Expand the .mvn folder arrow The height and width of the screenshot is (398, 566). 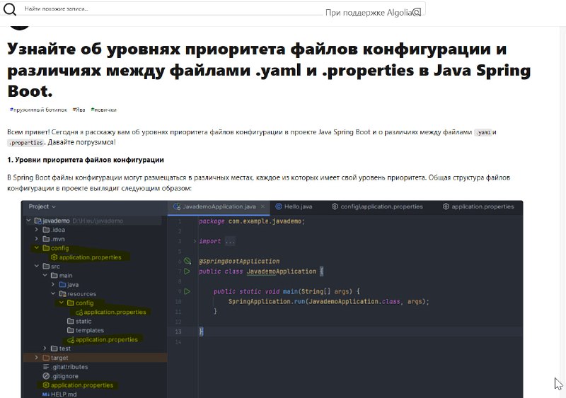click(37, 238)
